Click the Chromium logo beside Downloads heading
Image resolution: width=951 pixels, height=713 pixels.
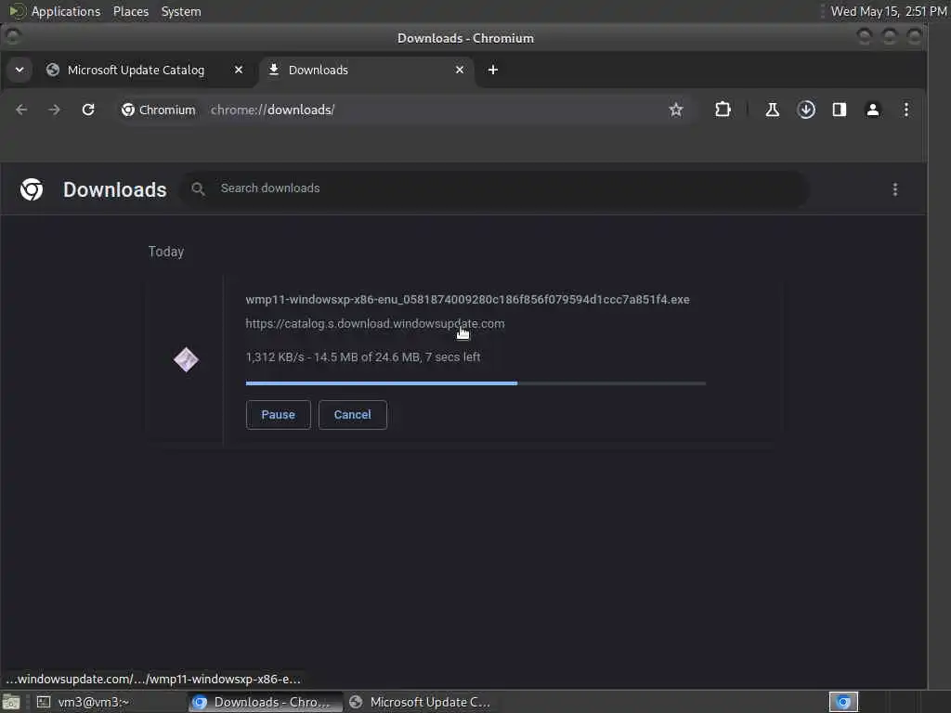32,189
